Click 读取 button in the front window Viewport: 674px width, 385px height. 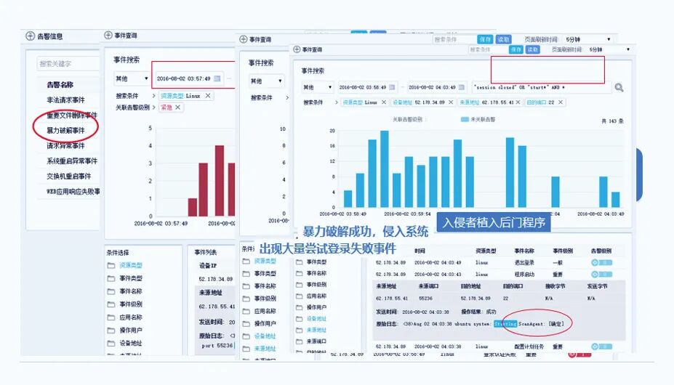[532, 49]
